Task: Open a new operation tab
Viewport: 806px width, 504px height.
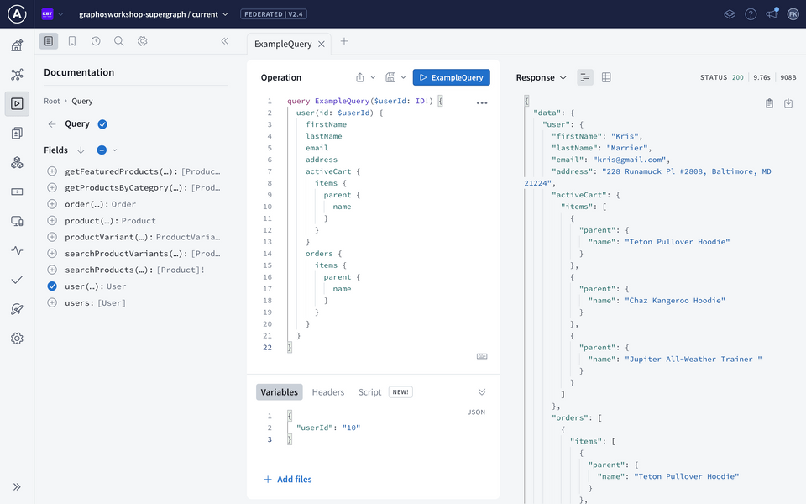Action: pyautogui.click(x=344, y=41)
